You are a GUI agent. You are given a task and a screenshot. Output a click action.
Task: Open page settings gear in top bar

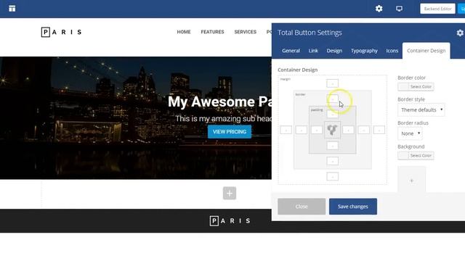point(379,9)
